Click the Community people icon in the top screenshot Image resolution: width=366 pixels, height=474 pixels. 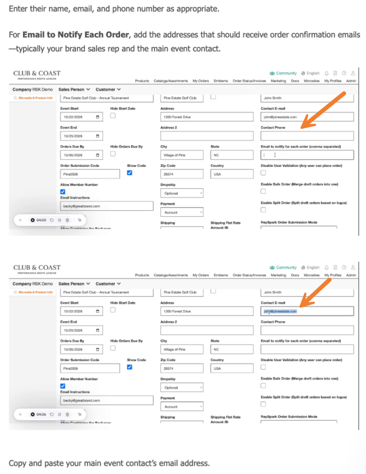(x=272, y=73)
